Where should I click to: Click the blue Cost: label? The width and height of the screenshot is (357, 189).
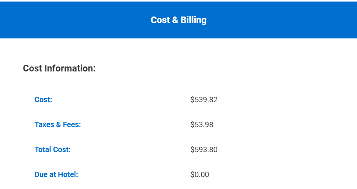coord(43,99)
